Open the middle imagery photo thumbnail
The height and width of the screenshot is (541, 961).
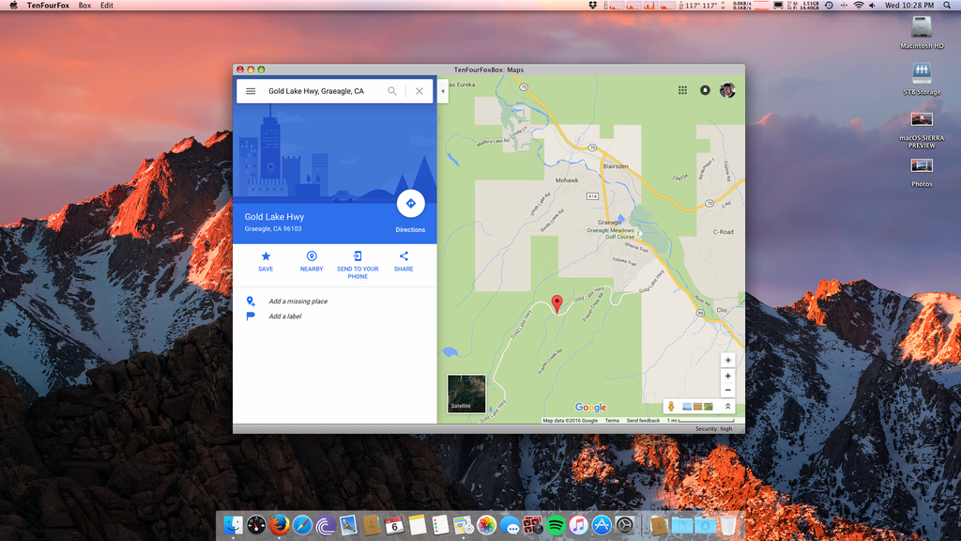(x=697, y=407)
